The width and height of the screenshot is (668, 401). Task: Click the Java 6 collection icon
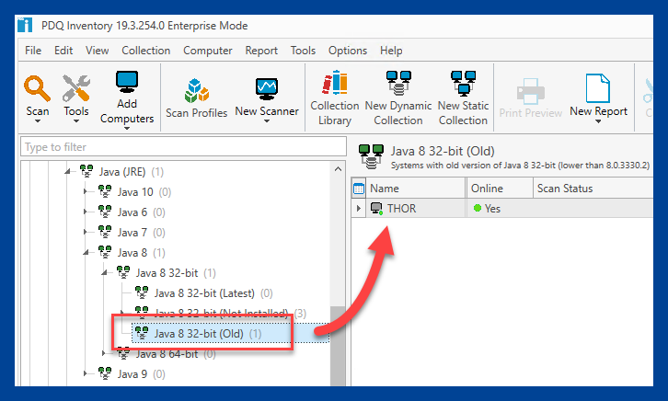click(x=105, y=212)
